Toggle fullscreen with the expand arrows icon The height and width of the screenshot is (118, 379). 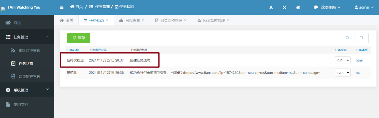tap(285, 7)
